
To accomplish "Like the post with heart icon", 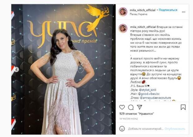I will 122,107.
